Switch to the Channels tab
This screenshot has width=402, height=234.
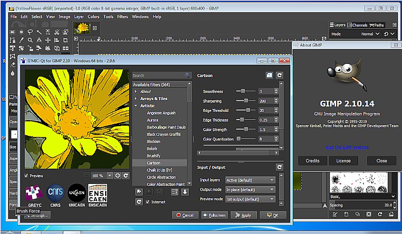pos(359,25)
